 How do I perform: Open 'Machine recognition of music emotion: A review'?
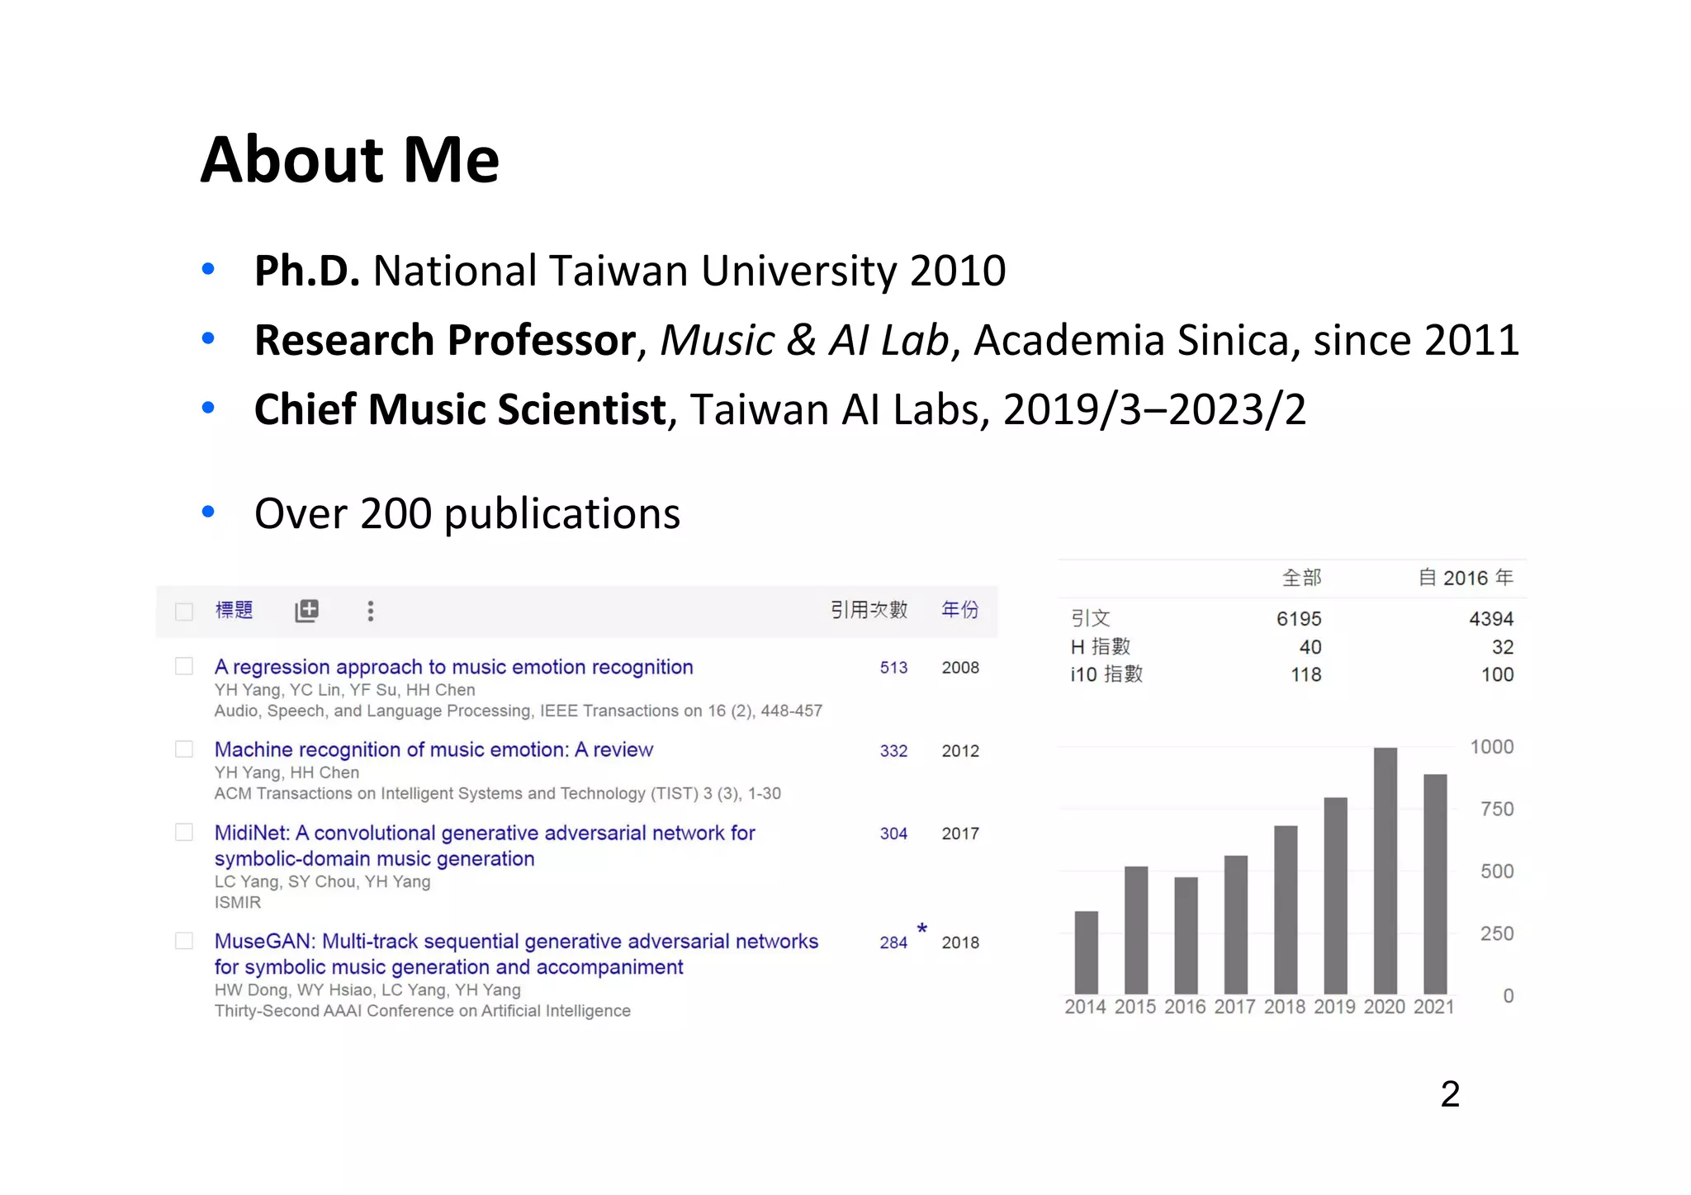[433, 749]
